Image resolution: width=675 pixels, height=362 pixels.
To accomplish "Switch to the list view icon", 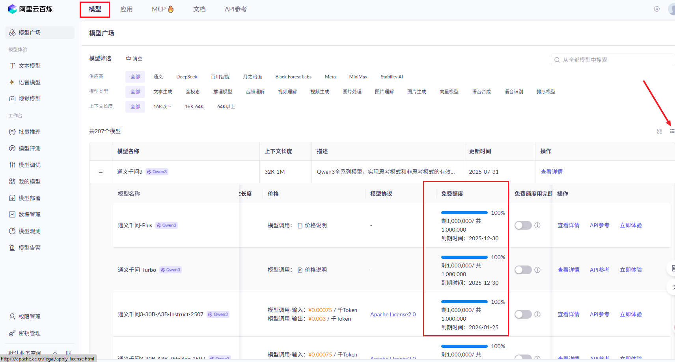I will click(672, 131).
